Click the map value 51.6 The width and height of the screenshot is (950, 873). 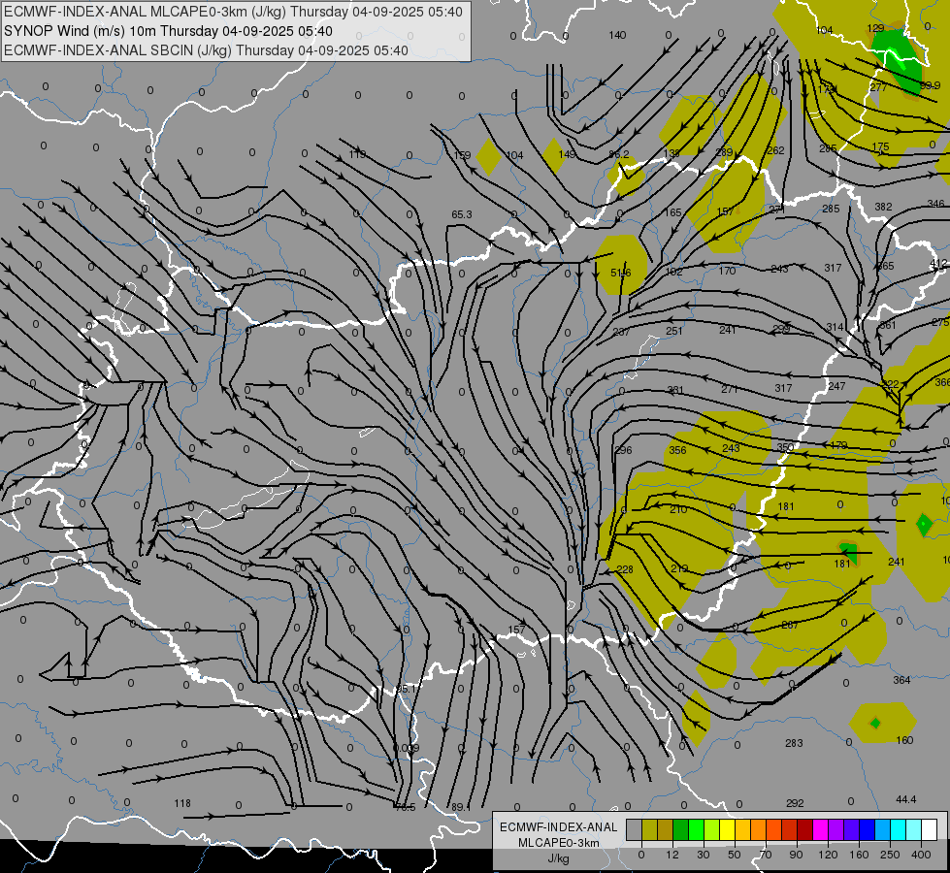pos(620,273)
